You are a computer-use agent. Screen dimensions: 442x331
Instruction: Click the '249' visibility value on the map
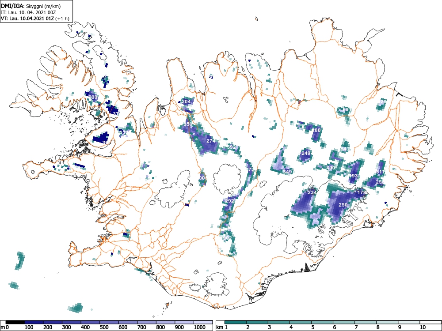pos(306,154)
